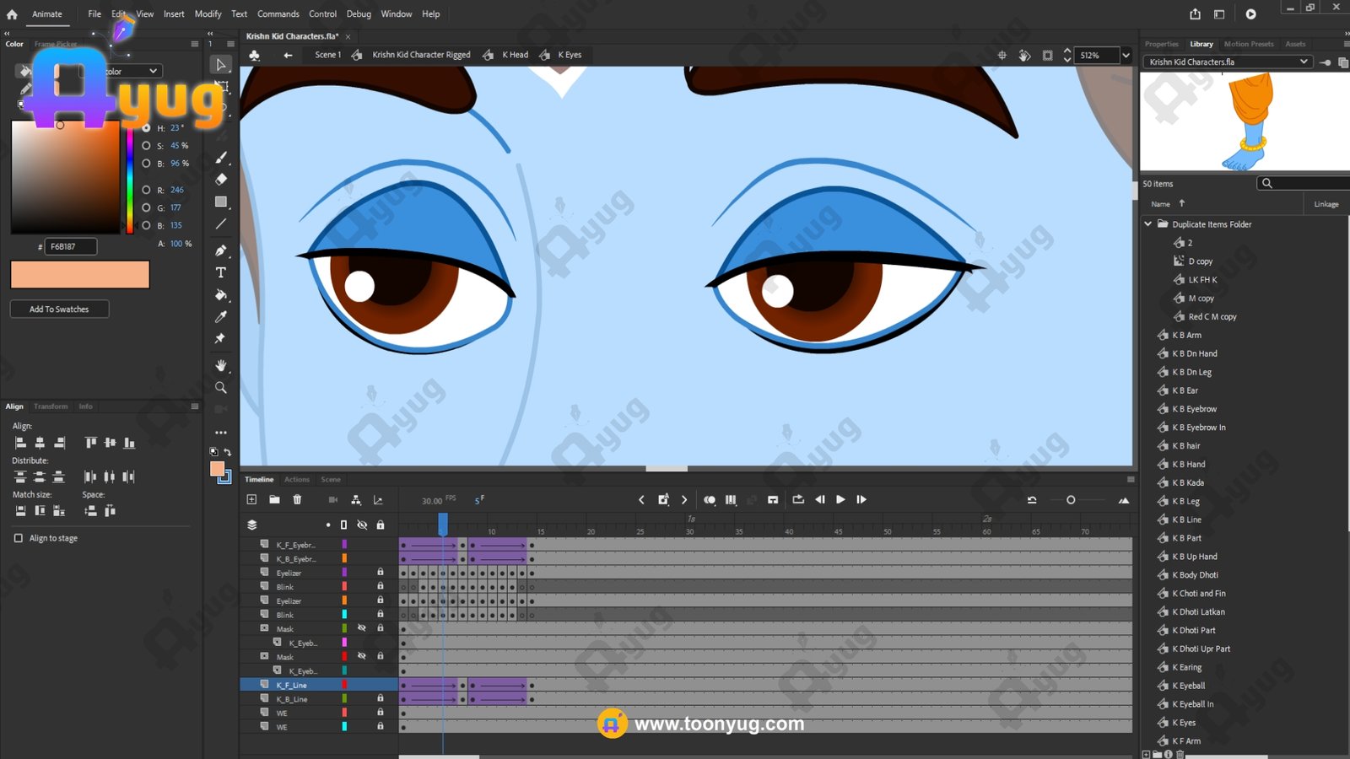Click Edit Multiple Frames icon
Viewport: 1350px width, 759px height.
pos(731,500)
